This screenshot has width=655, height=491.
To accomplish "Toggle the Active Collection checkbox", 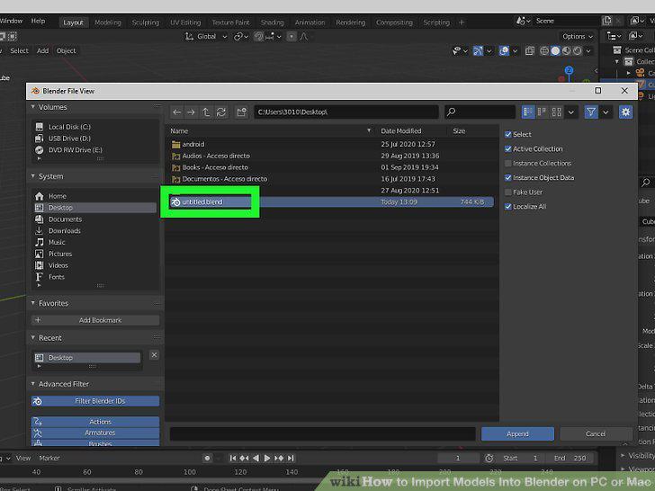I will (x=508, y=149).
